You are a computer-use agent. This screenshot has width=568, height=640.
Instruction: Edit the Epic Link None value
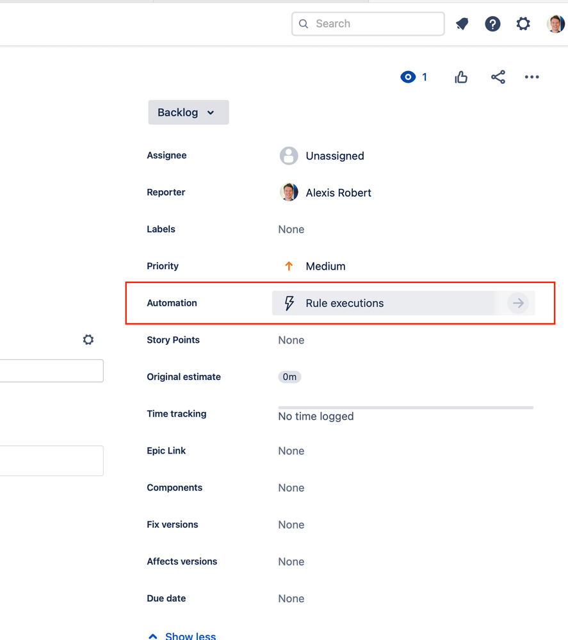pyautogui.click(x=291, y=450)
